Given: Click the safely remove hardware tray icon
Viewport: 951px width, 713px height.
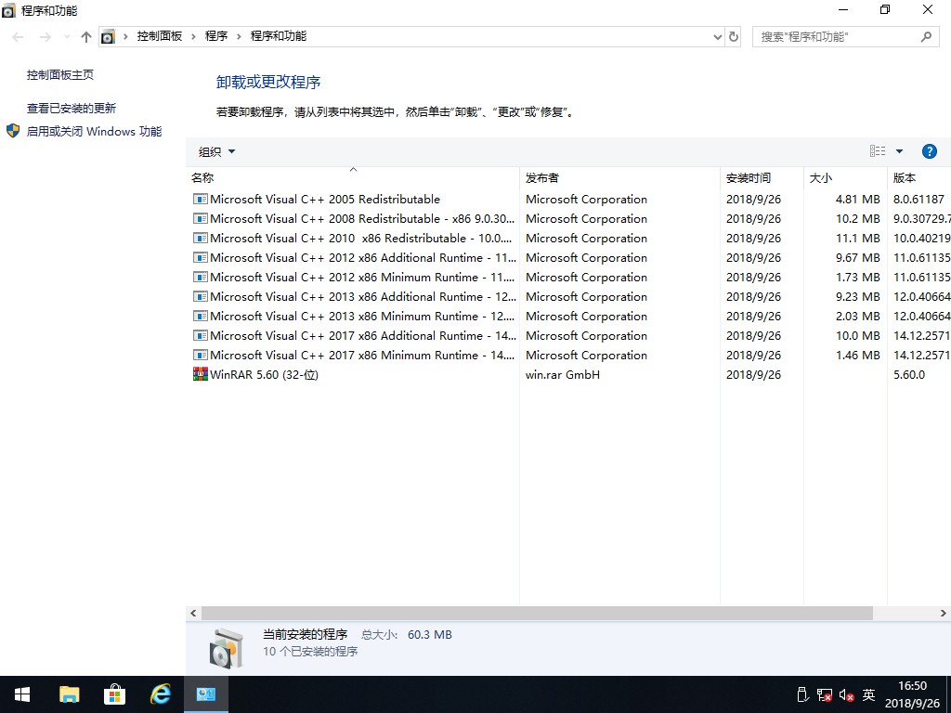Looking at the screenshot, I should (802, 694).
